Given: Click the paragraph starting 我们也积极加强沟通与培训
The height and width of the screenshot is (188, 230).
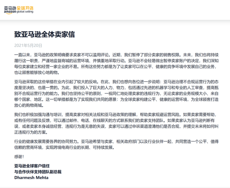Looking at the screenshot, I should [x=116, y=123].
